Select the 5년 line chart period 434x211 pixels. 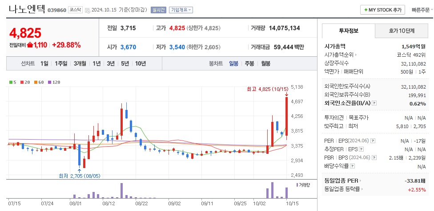[x=125, y=63]
